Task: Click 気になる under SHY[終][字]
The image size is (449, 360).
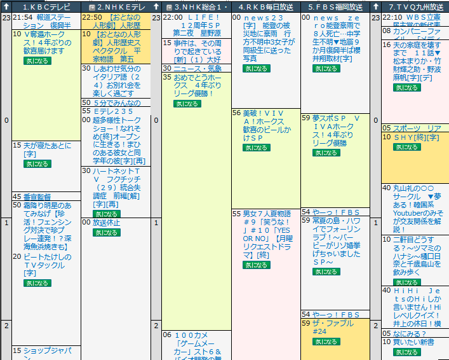Action: click(407, 147)
